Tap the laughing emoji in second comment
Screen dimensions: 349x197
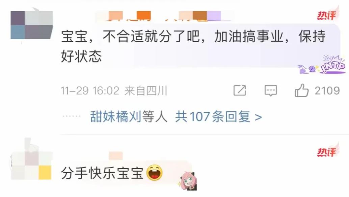[155, 173]
